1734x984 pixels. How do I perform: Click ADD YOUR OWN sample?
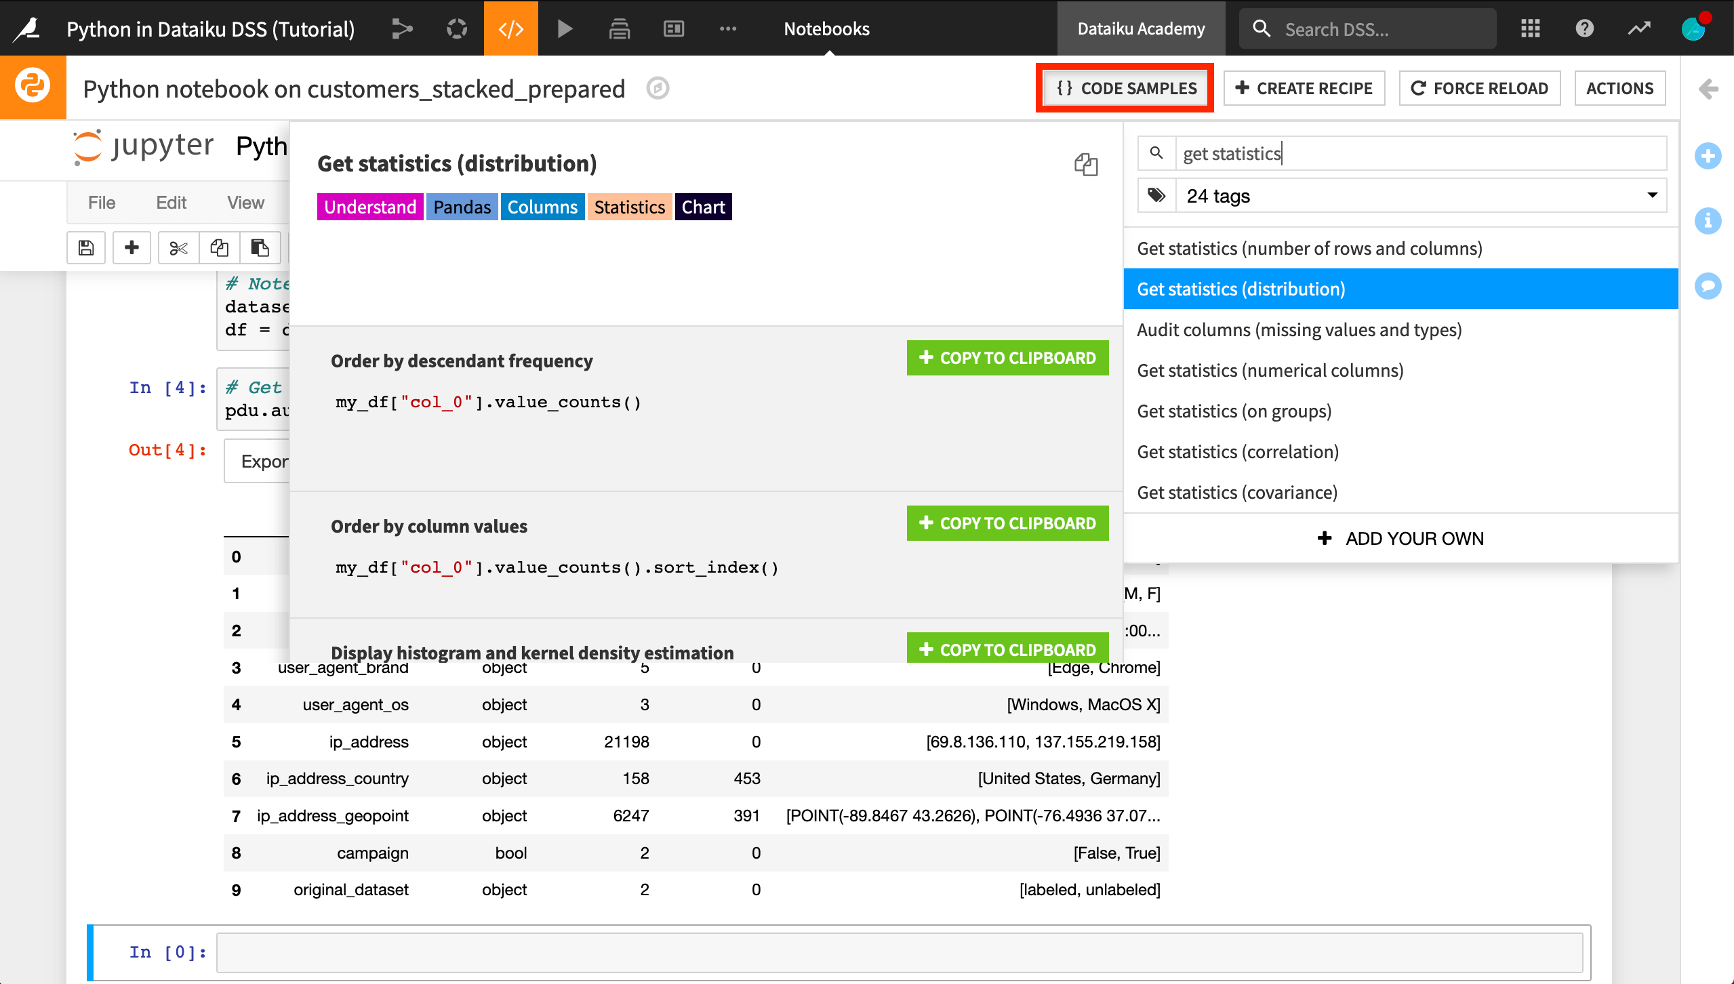coord(1400,538)
